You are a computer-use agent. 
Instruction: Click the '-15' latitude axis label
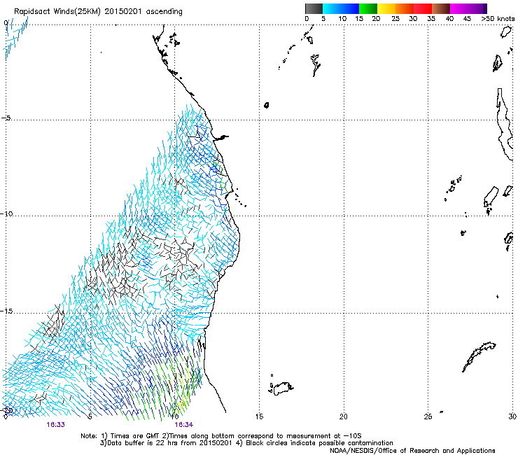(6, 311)
